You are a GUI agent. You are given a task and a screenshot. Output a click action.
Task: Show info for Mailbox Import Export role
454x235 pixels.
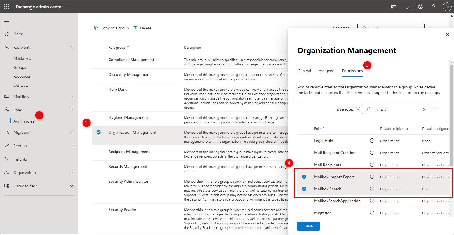pyautogui.click(x=372, y=177)
